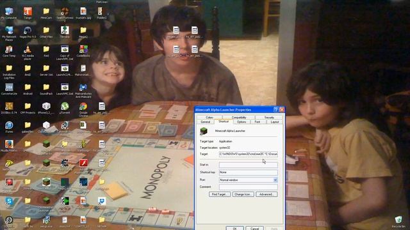Click in the Target field
The height and width of the screenshot is (230, 410).
[x=248, y=154]
